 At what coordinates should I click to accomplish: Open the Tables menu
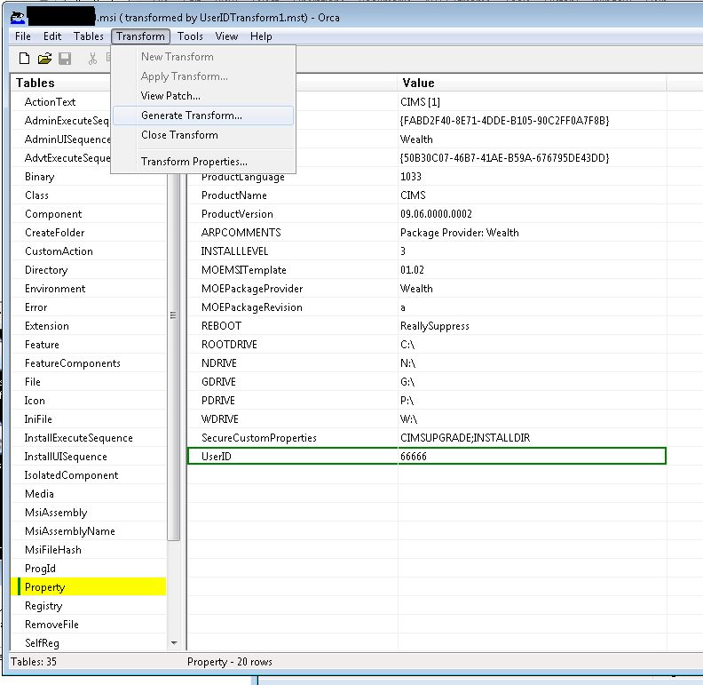[x=89, y=36]
